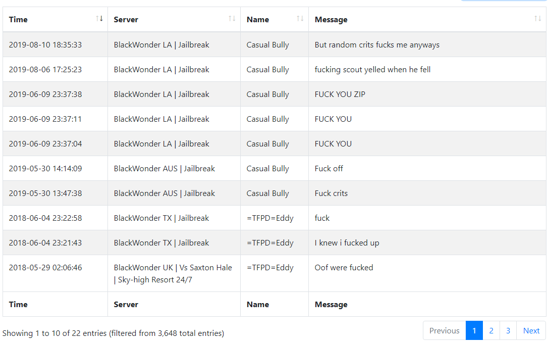This screenshot has height=343, width=548.
Task: Click the first BlackWonder AUS Jailbreak server cell
Action: click(x=174, y=168)
